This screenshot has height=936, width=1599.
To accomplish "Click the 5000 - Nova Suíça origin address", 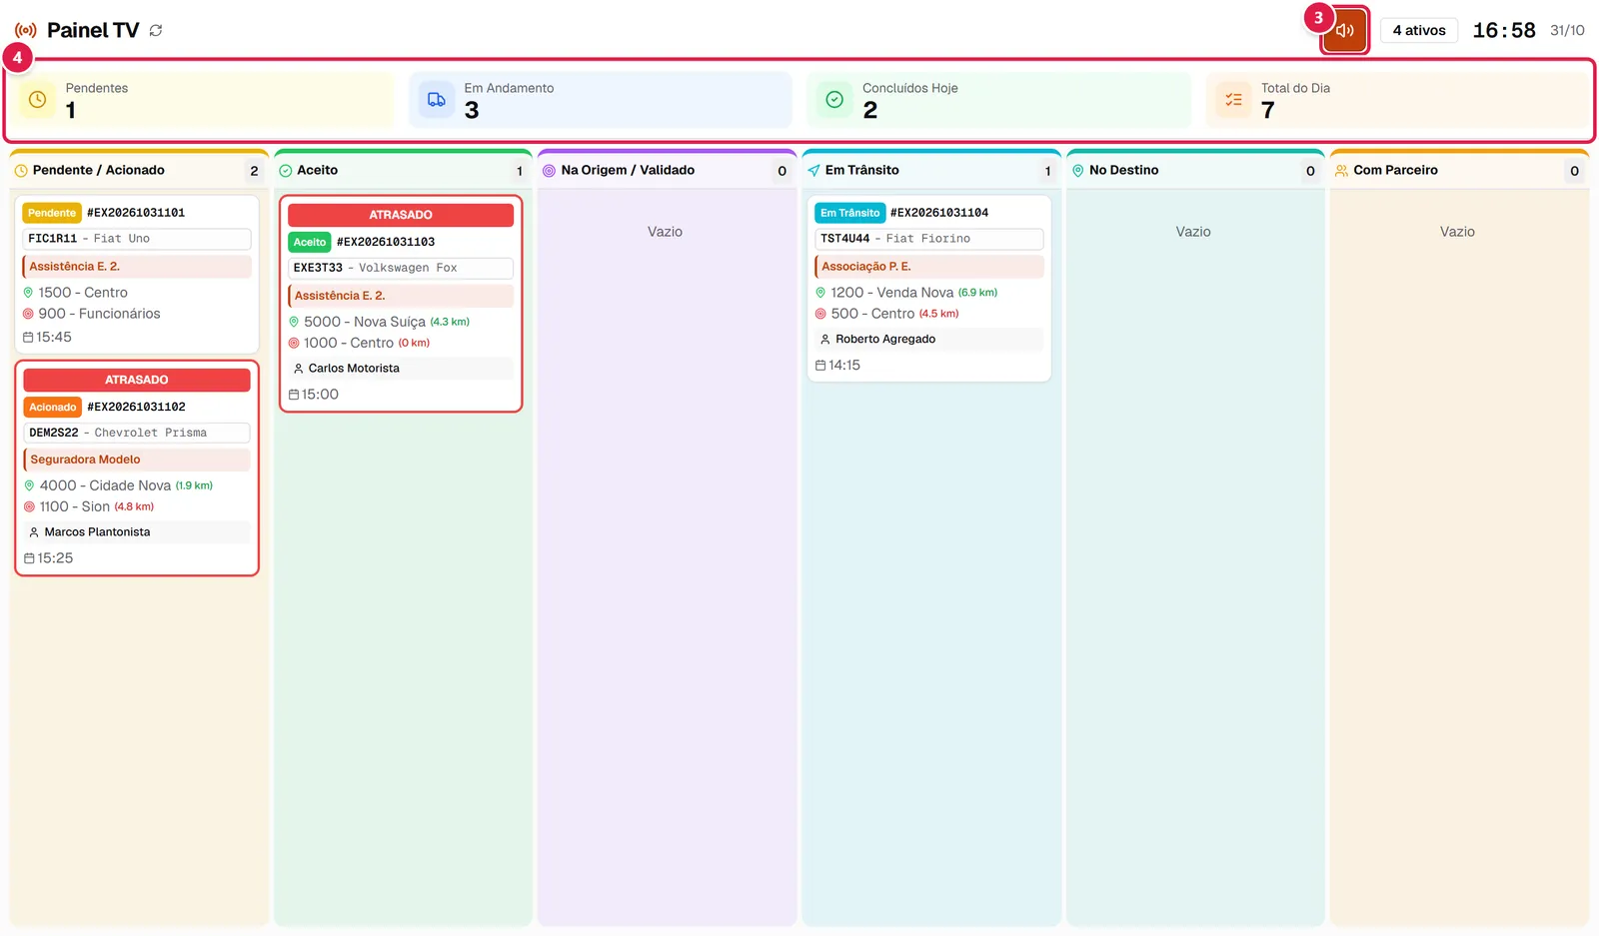I will tap(365, 322).
